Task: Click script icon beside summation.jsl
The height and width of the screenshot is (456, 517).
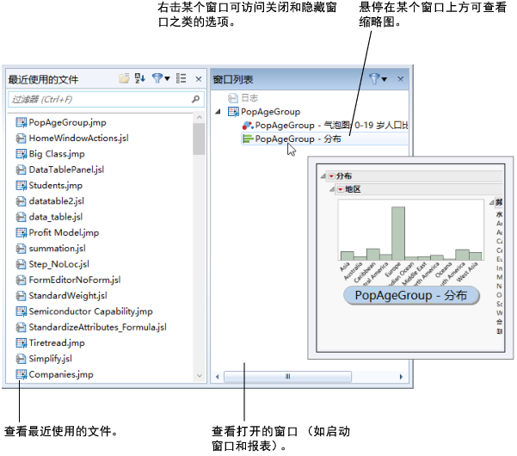Action: point(22,249)
